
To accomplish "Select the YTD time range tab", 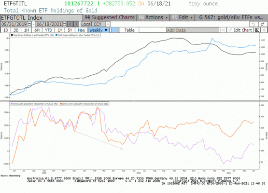I will coord(49,30).
